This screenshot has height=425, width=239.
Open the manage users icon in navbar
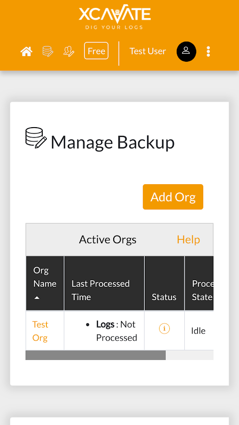tap(69, 51)
